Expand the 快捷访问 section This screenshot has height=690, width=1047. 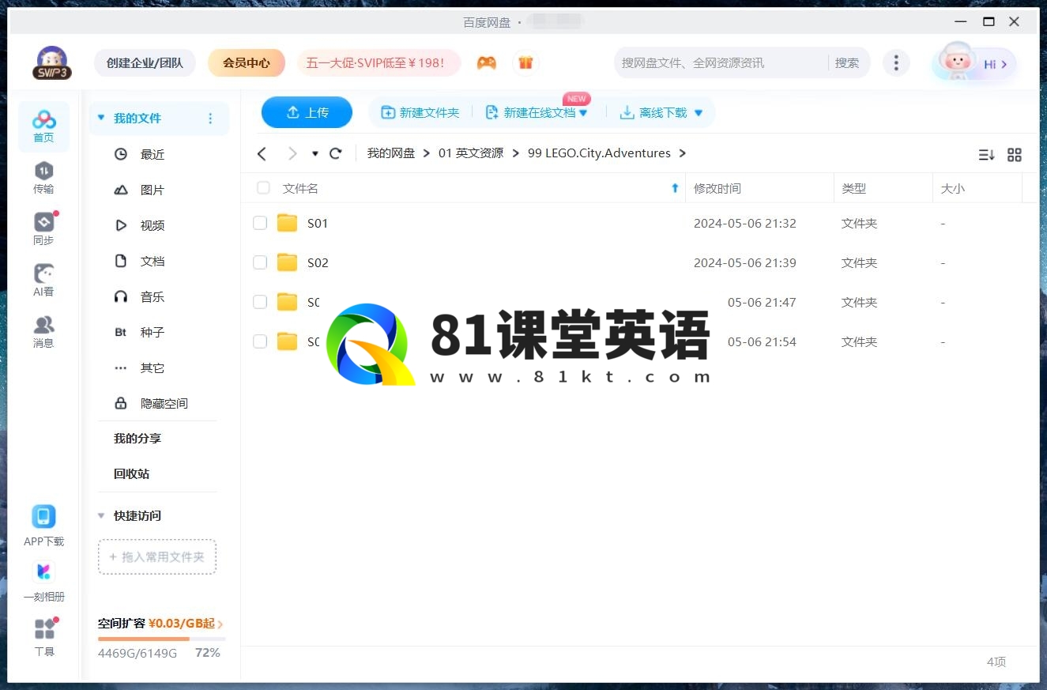(x=101, y=516)
